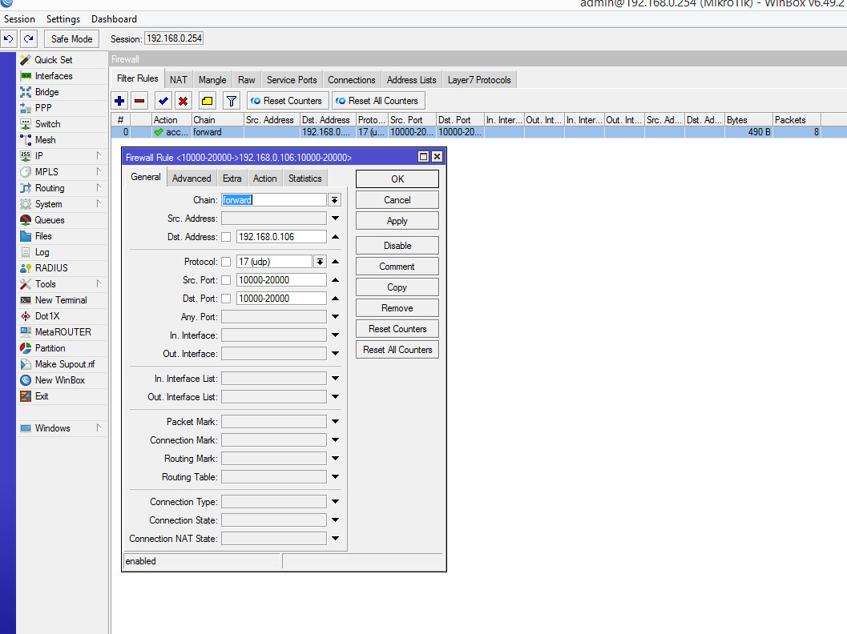
Task: Switch to the NAT tab
Action: [178, 80]
